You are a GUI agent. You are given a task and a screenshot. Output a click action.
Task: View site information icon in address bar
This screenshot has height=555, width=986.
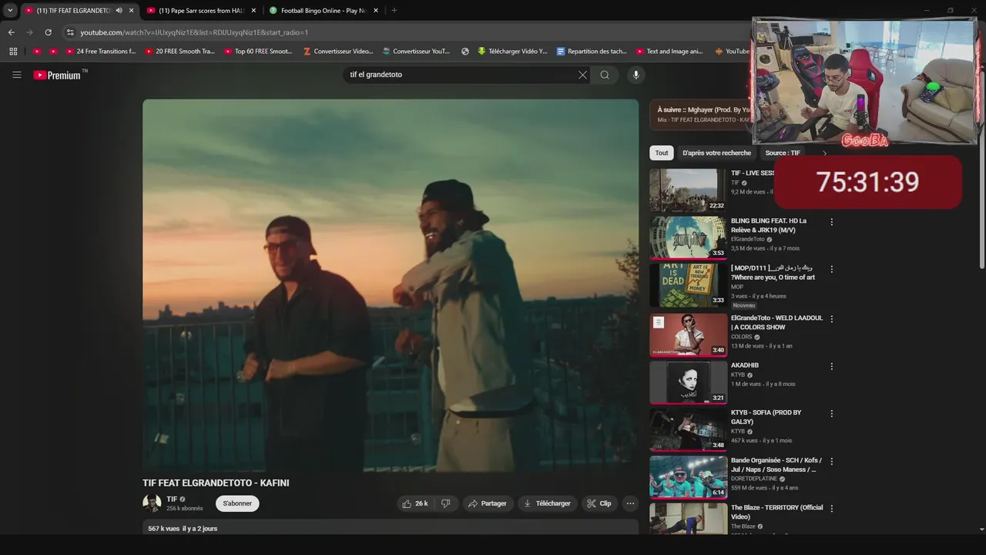[70, 32]
